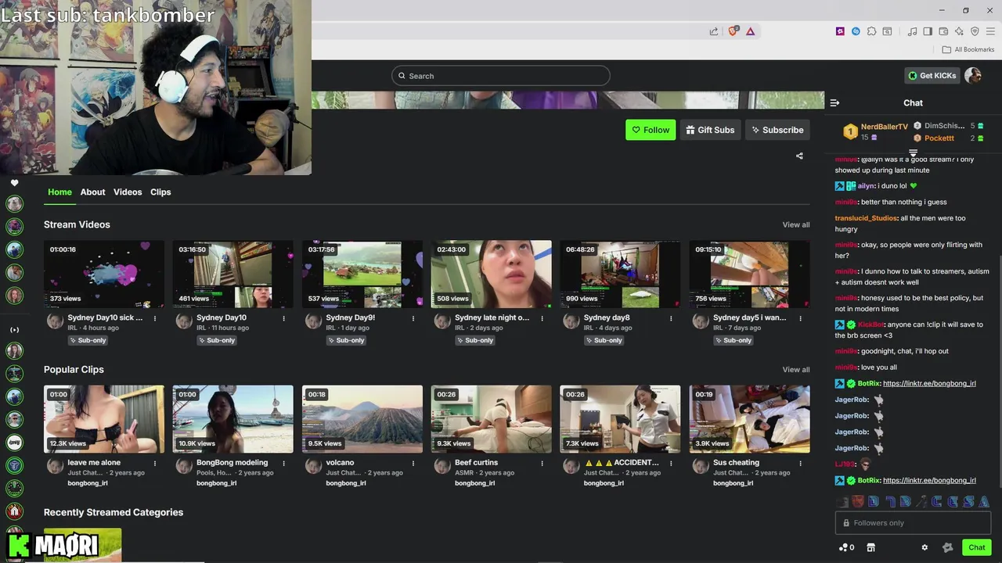Open options menu for Sydney Day9! video
The height and width of the screenshot is (563, 1002).
[413, 318]
